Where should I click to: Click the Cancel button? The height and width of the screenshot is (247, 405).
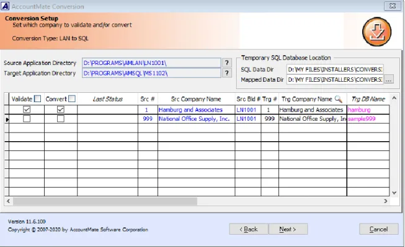[379, 229]
